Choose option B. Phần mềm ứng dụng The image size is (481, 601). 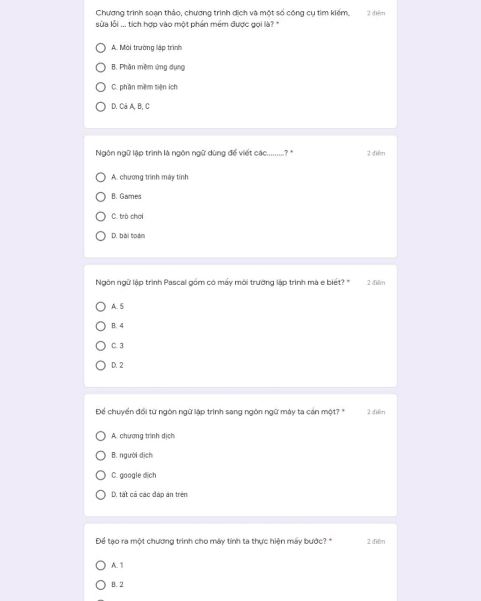pos(101,68)
